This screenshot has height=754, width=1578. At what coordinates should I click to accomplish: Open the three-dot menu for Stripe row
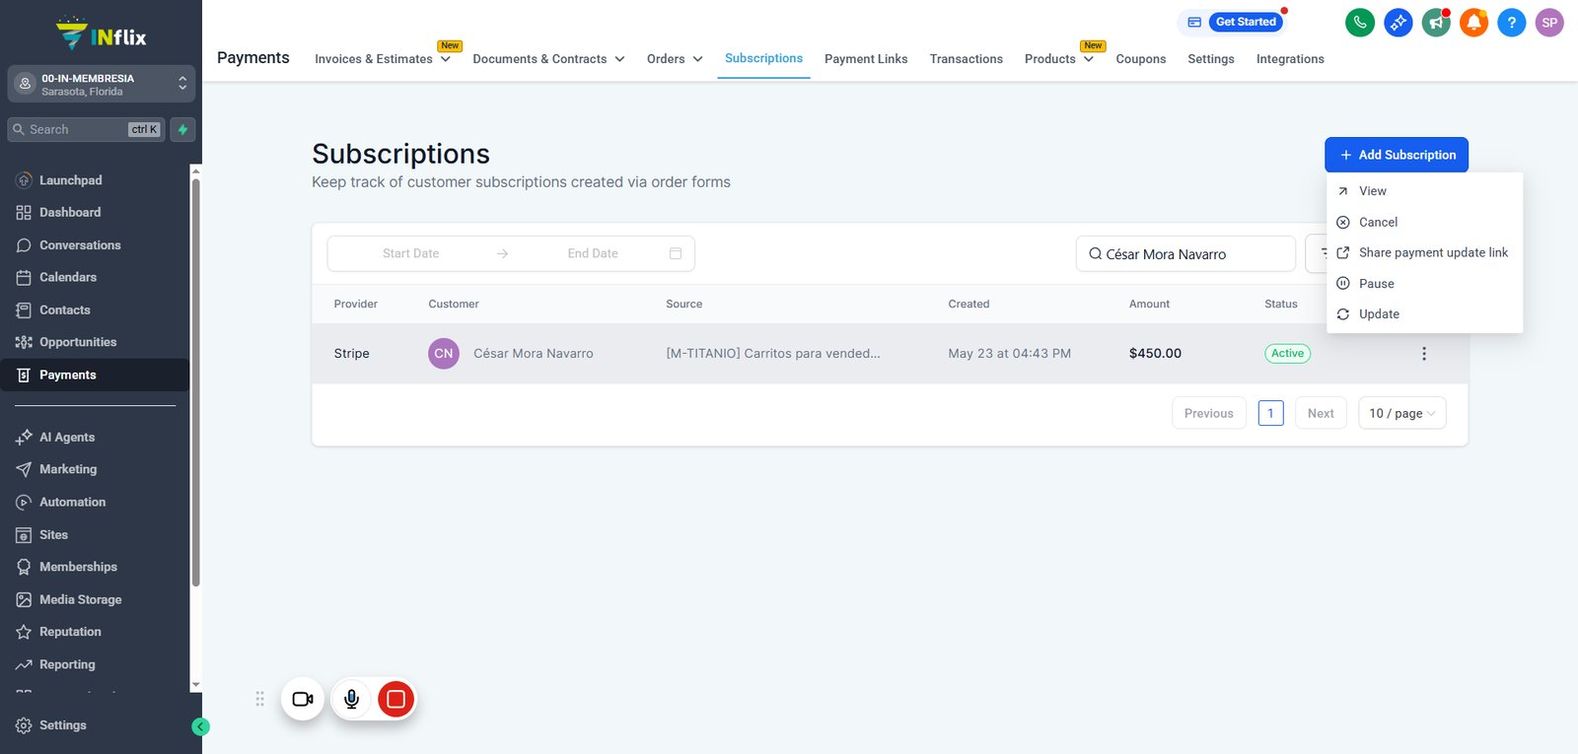(1423, 354)
